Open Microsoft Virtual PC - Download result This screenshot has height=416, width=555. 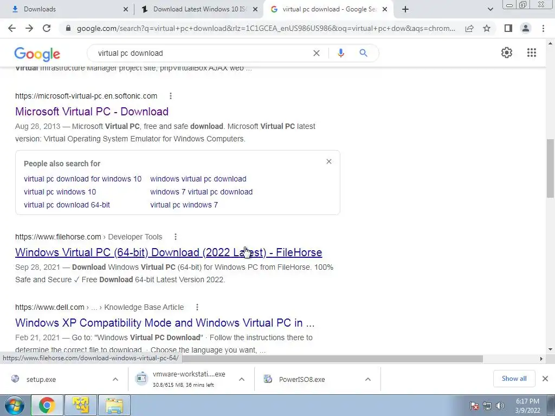[x=92, y=112]
